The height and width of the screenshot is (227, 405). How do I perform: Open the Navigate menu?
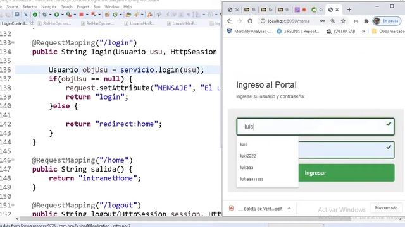(x=49, y=7)
